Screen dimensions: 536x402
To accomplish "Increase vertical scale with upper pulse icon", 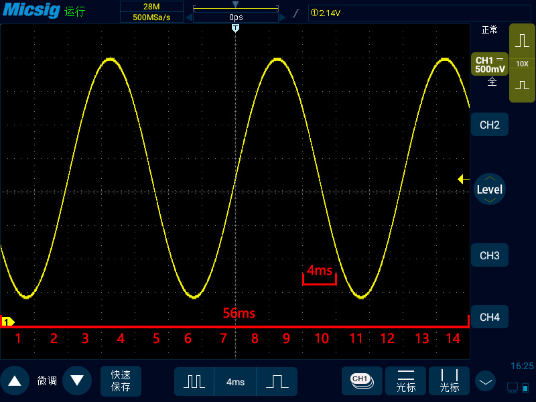I will [522, 41].
